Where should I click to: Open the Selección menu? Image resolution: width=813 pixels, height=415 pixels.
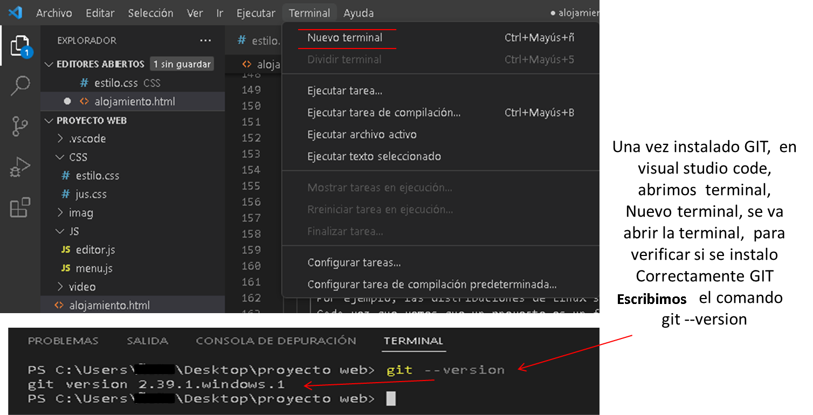[x=150, y=13]
